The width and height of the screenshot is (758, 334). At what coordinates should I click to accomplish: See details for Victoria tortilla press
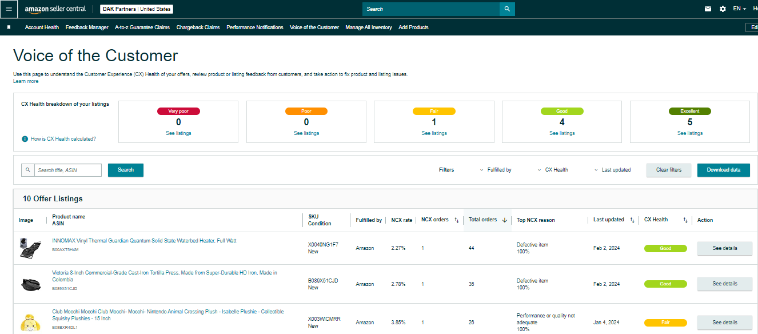tap(725, 284)
